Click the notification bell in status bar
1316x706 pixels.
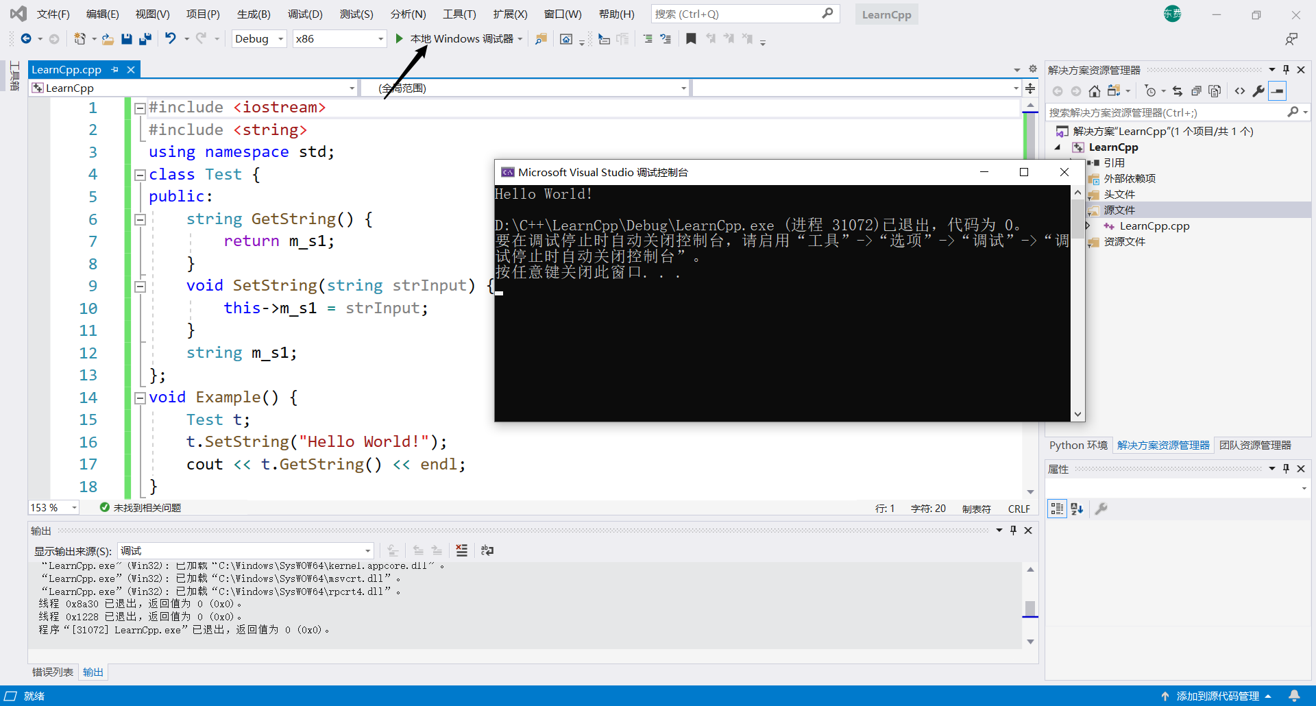click(1294, 696)
